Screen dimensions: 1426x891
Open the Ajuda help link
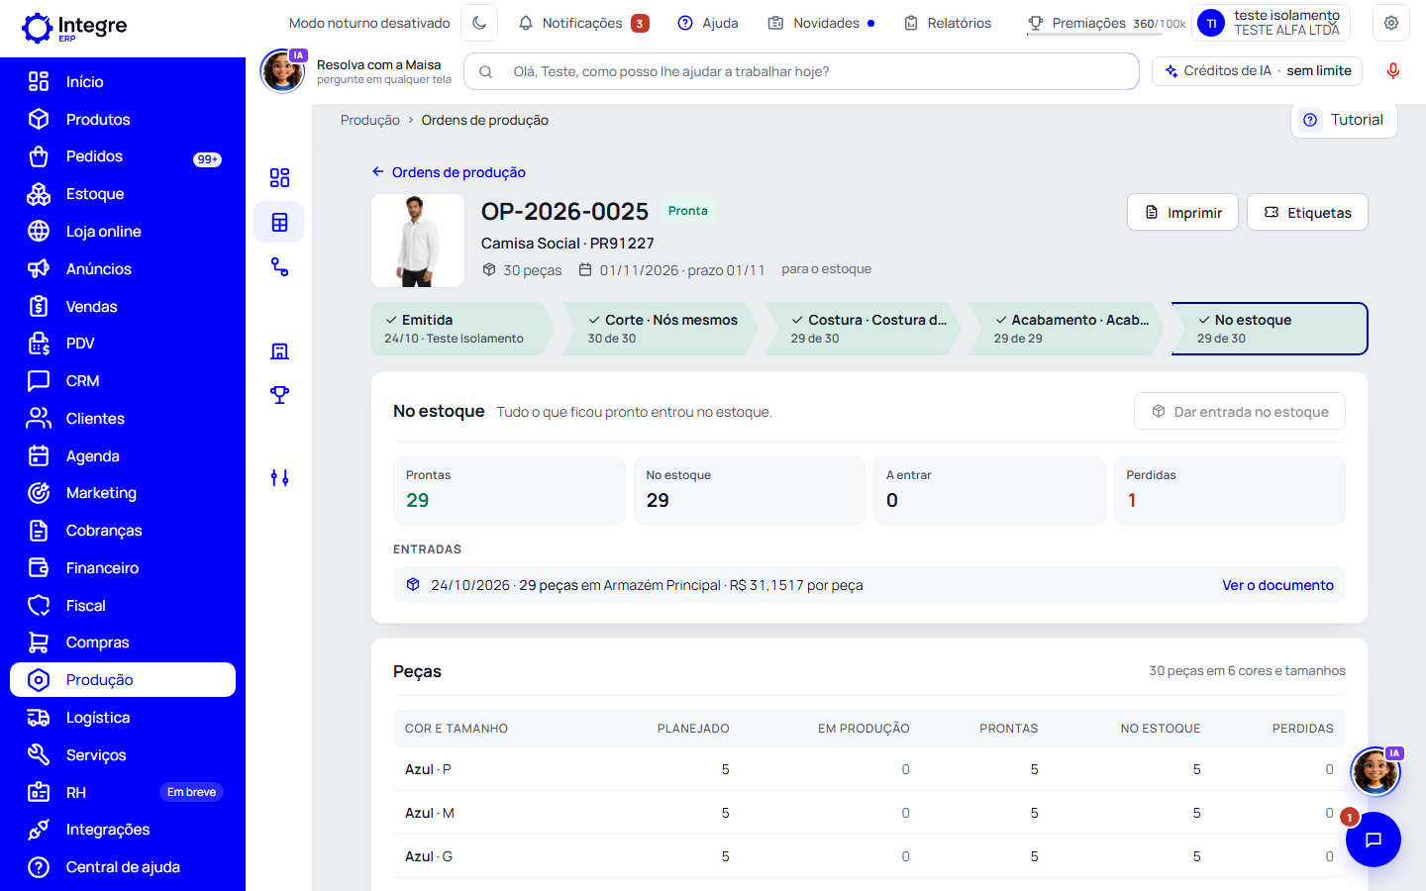(707, 23)
